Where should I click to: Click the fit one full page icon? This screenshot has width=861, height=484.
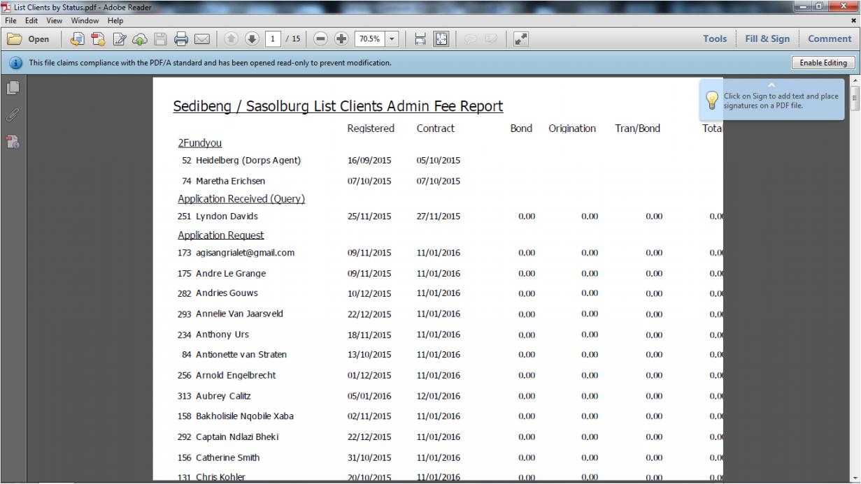[441, 39]
